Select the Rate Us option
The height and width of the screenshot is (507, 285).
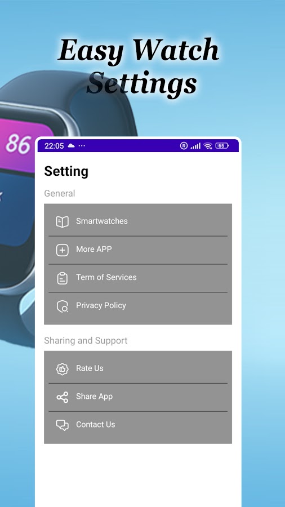[138, 369]
